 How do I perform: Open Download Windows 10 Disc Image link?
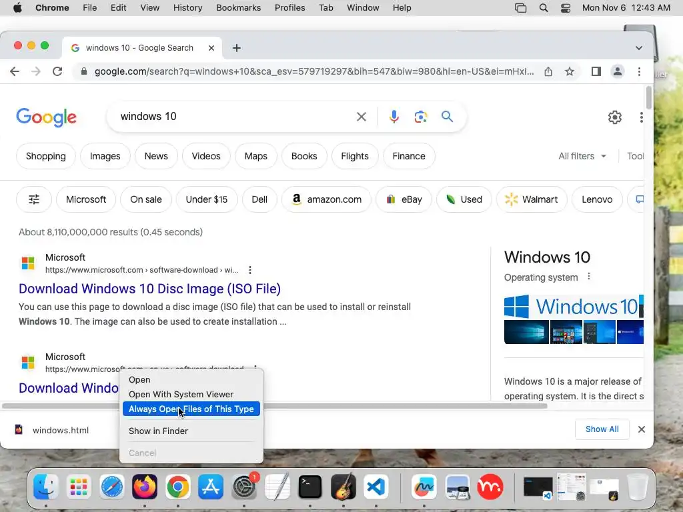[150, 289]
